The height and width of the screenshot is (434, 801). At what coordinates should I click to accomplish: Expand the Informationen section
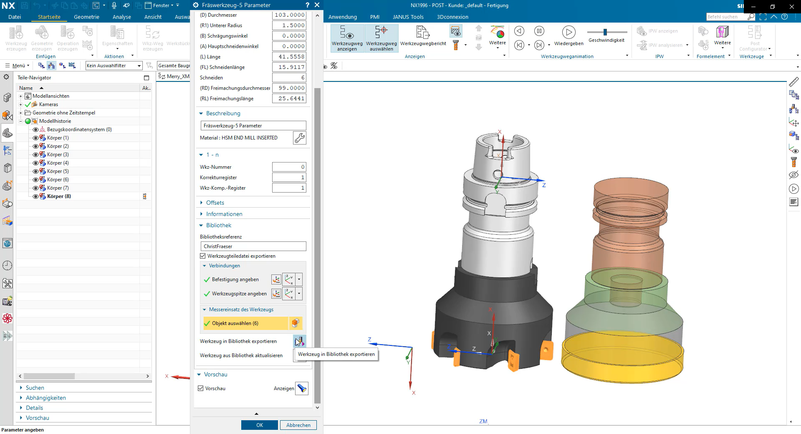pos(224,214)
